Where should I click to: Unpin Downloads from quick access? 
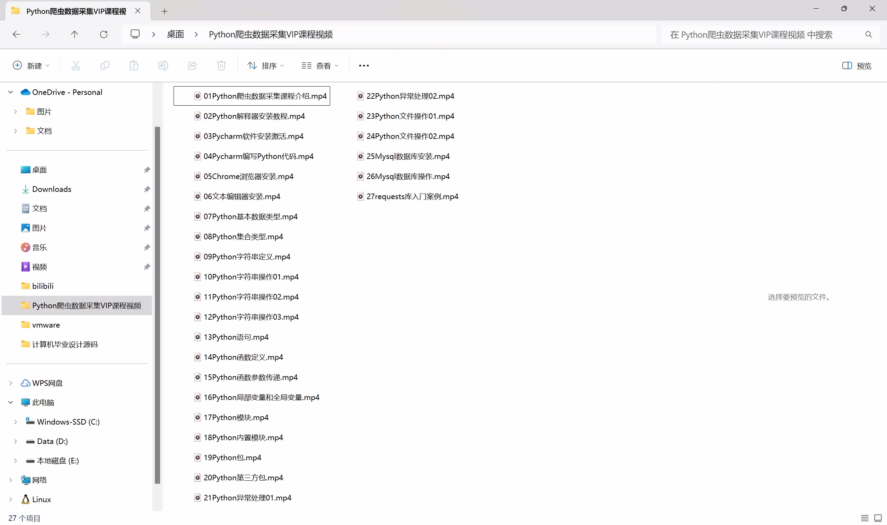pos(147,189)
